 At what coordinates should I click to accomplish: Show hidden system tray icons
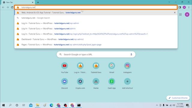coord(157,105)
